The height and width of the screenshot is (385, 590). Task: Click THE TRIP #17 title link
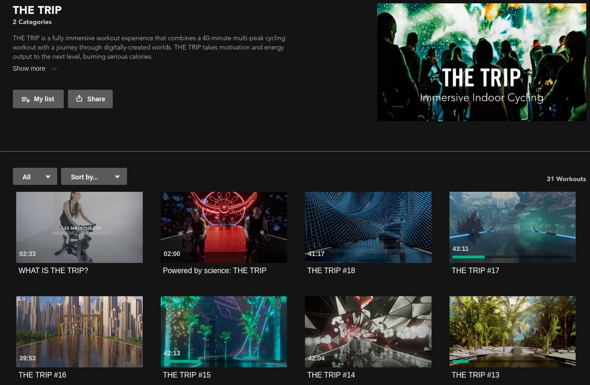click(x=475, y=270)
